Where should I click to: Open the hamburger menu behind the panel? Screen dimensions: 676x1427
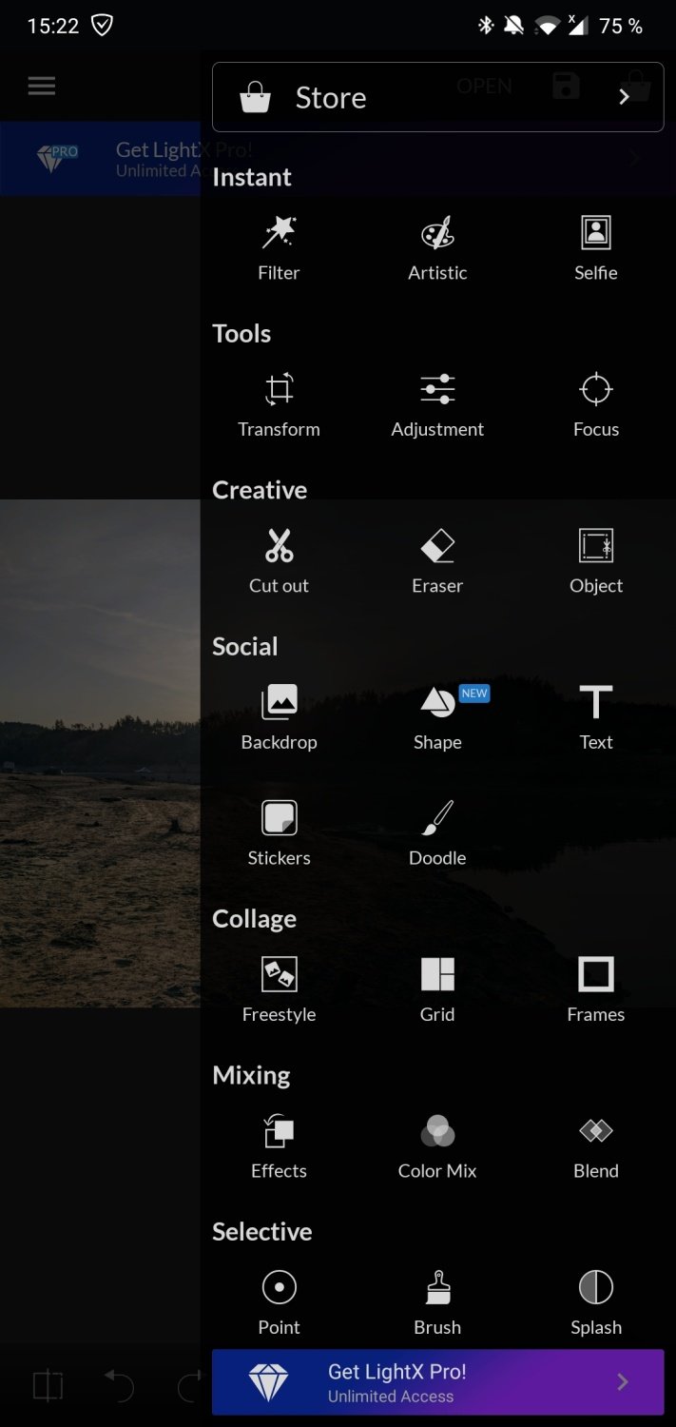point(42,86)
